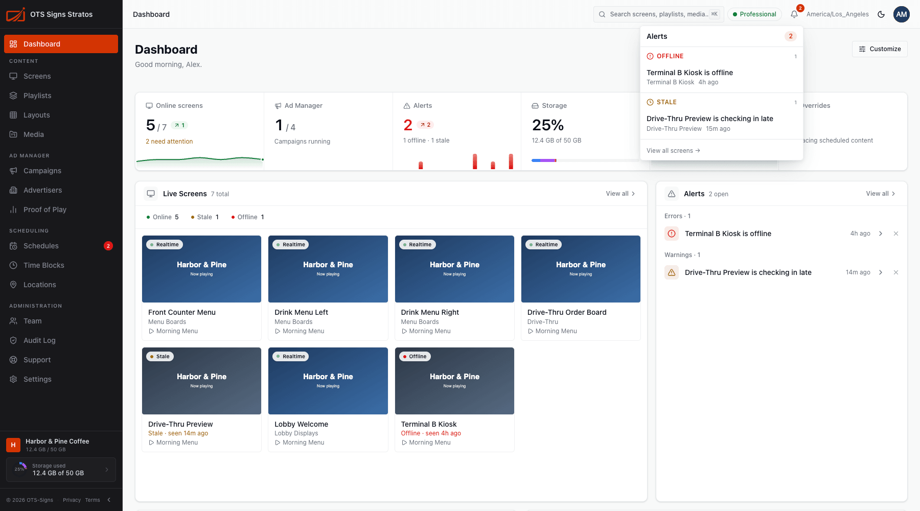Click View all in Alerts panel
The height and width of the screenshot is (511, 920).
pos(881,194)
